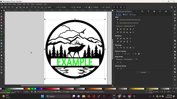Image resolution: width=177 pixels, height=99 pixels.
Task: Click the Undo icon in command bar
Action: [175, 33]
